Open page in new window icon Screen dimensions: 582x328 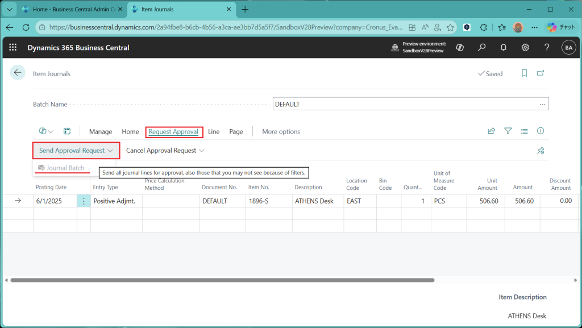541,73
